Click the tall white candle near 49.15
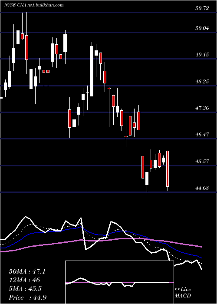Image resolution: width=217 pixels, height=304 pixels. pos(92,71)
